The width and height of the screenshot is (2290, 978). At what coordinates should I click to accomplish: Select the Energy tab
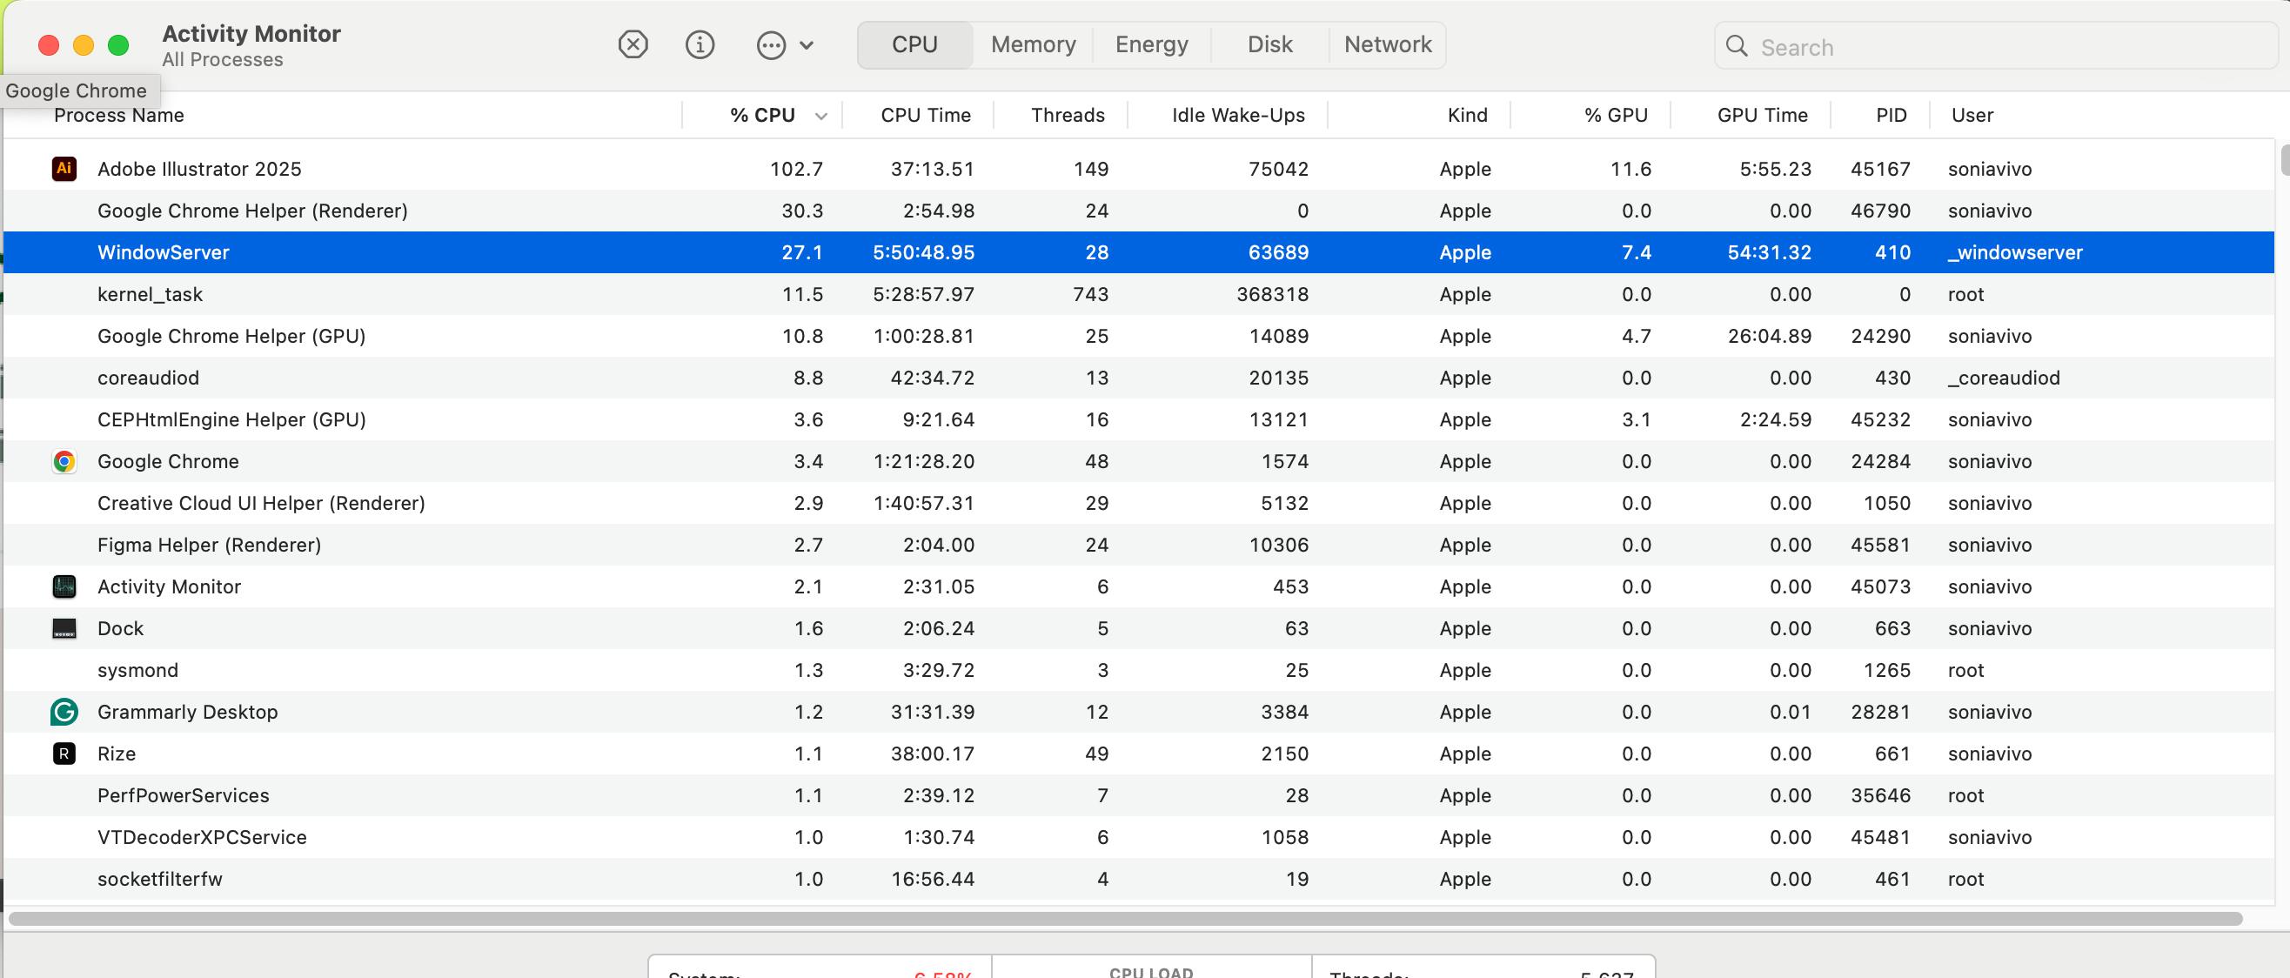1150,44
